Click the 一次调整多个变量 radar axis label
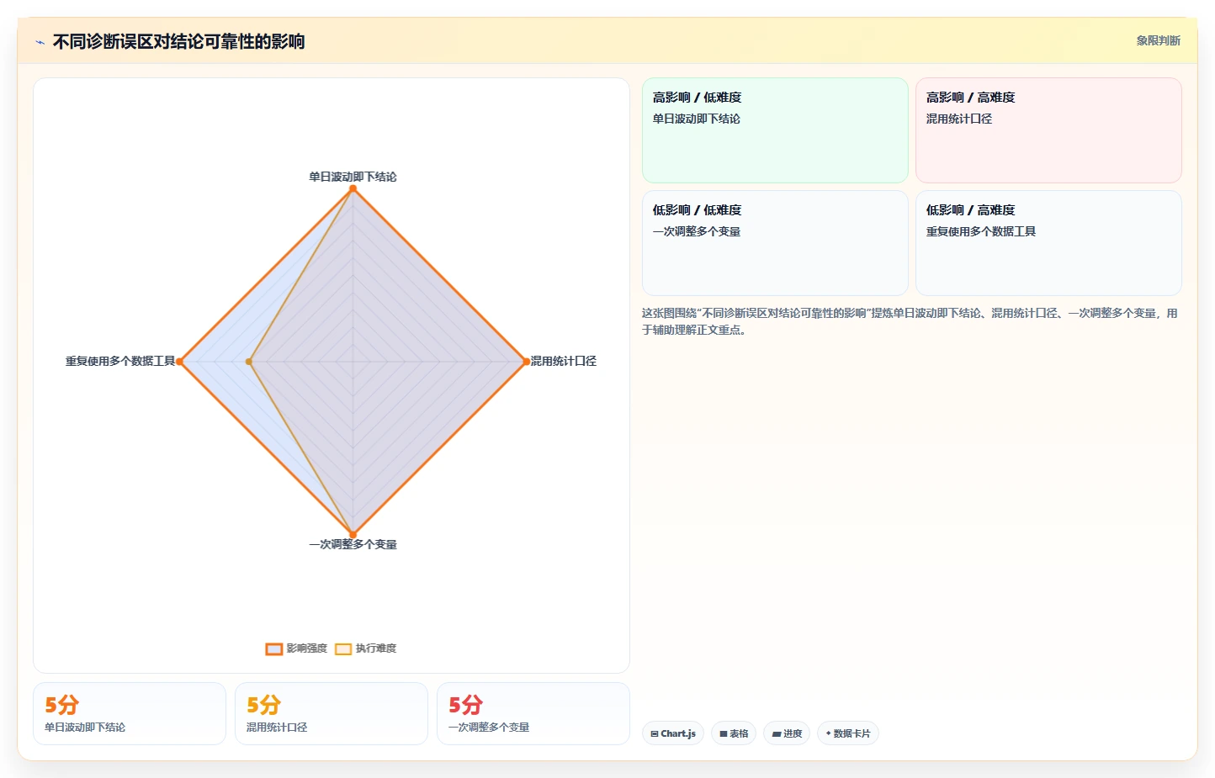1215x778 pixels. coord(353,544)
